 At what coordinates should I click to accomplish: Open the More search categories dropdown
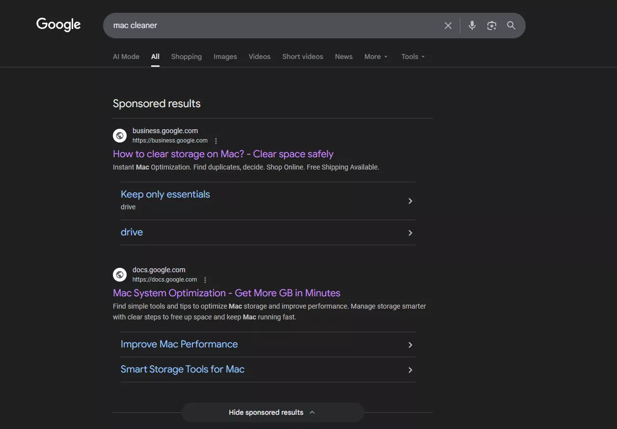click(x=376, y=57)
